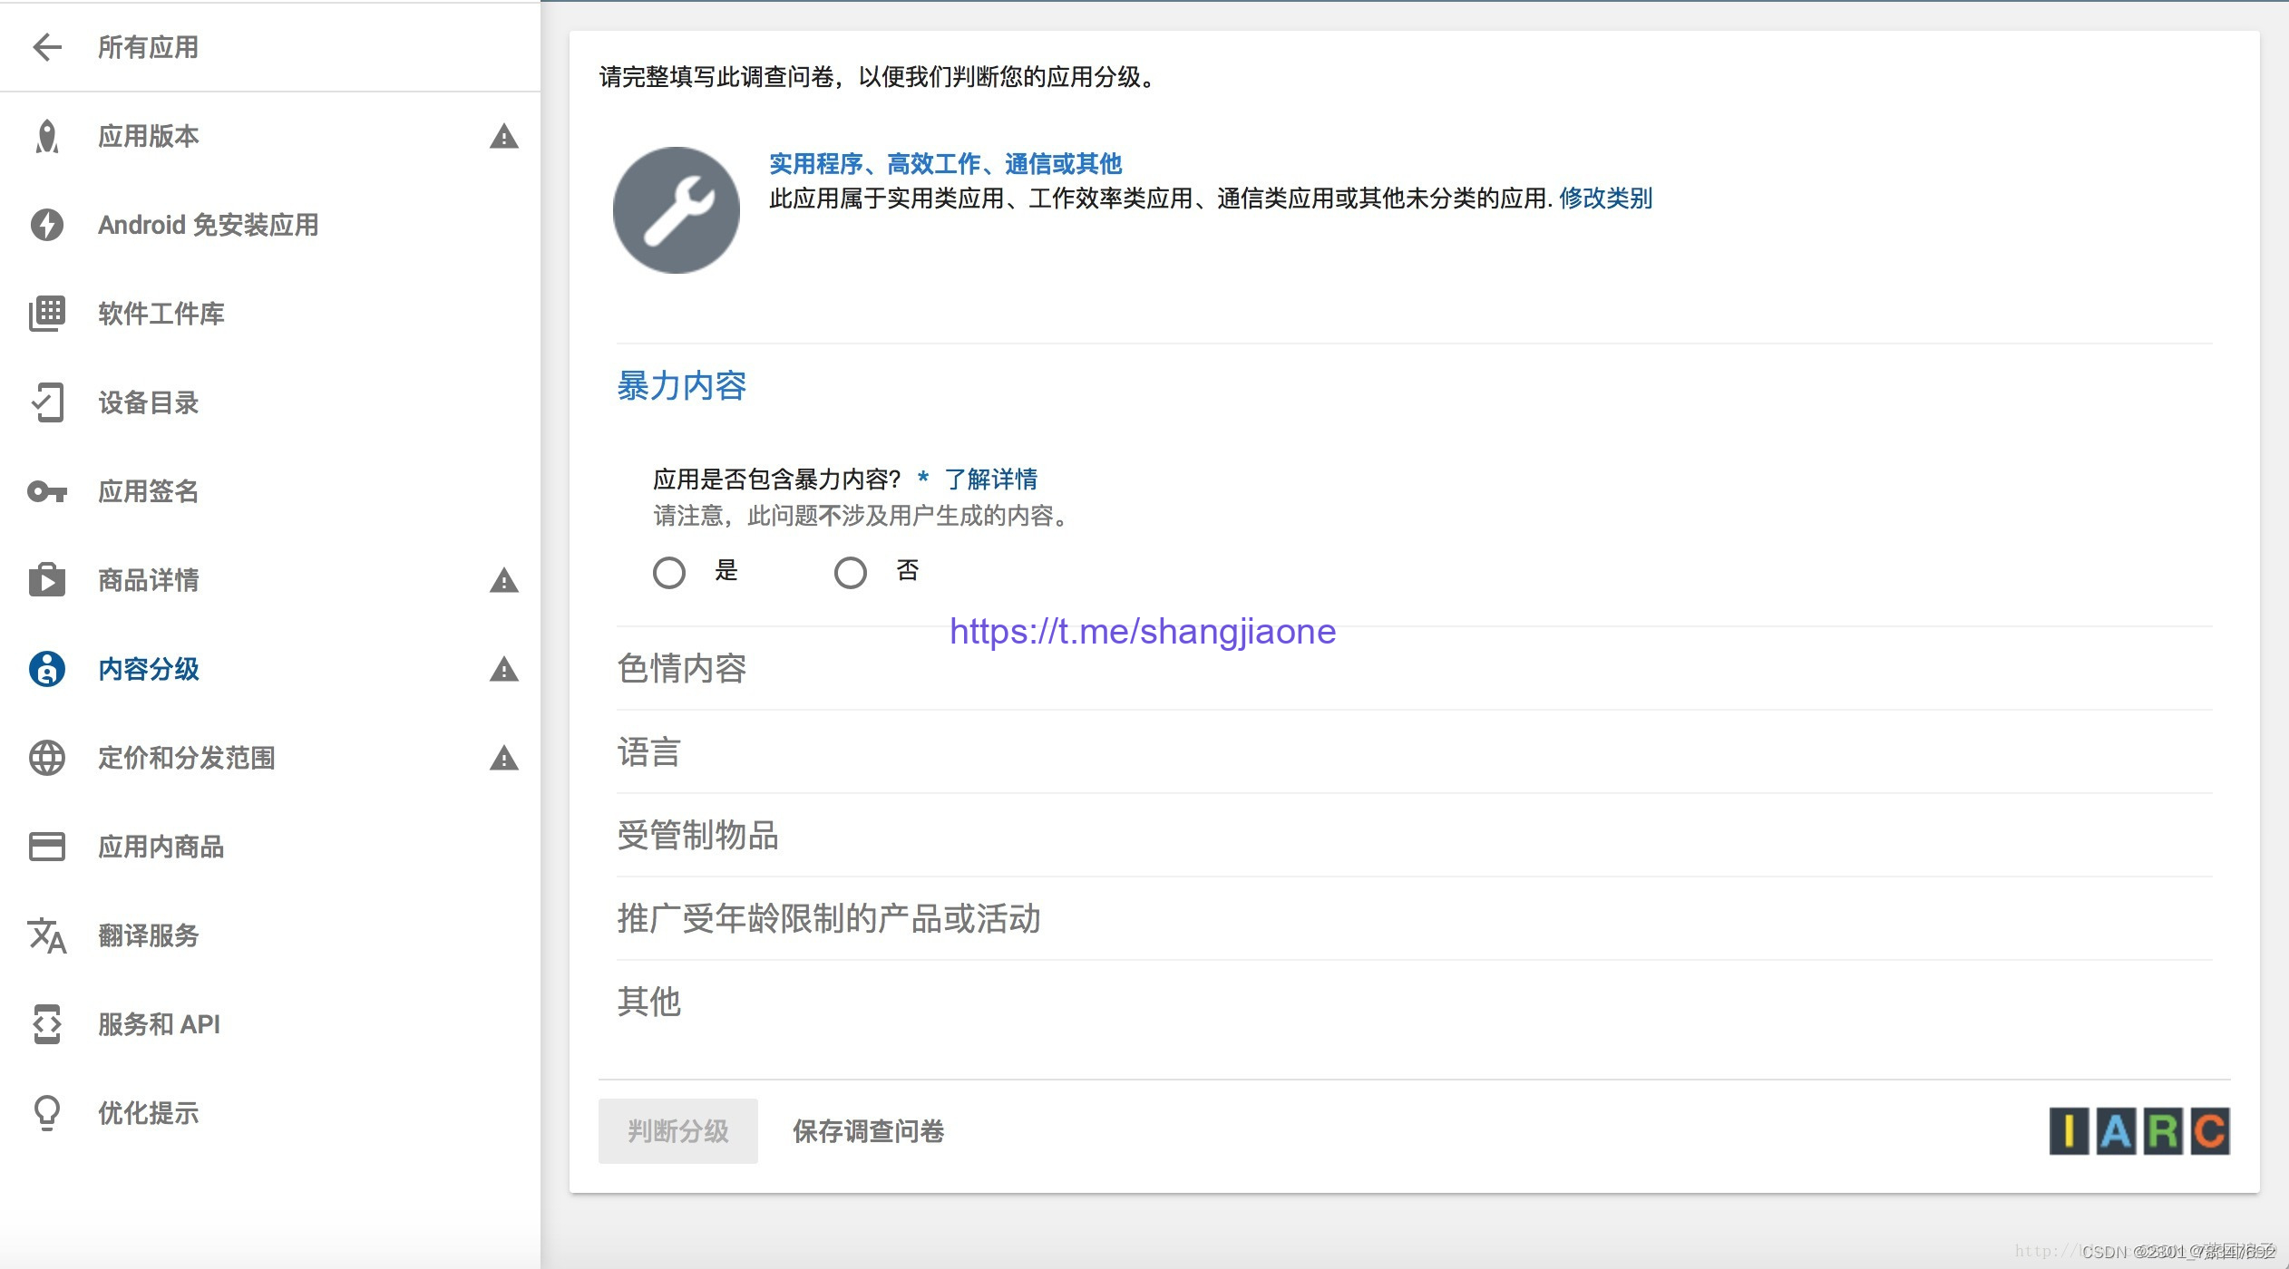Screen dimensions: 2289x1269
Task: Click the 保存调查问卷 button
Action: [868, 1131]
